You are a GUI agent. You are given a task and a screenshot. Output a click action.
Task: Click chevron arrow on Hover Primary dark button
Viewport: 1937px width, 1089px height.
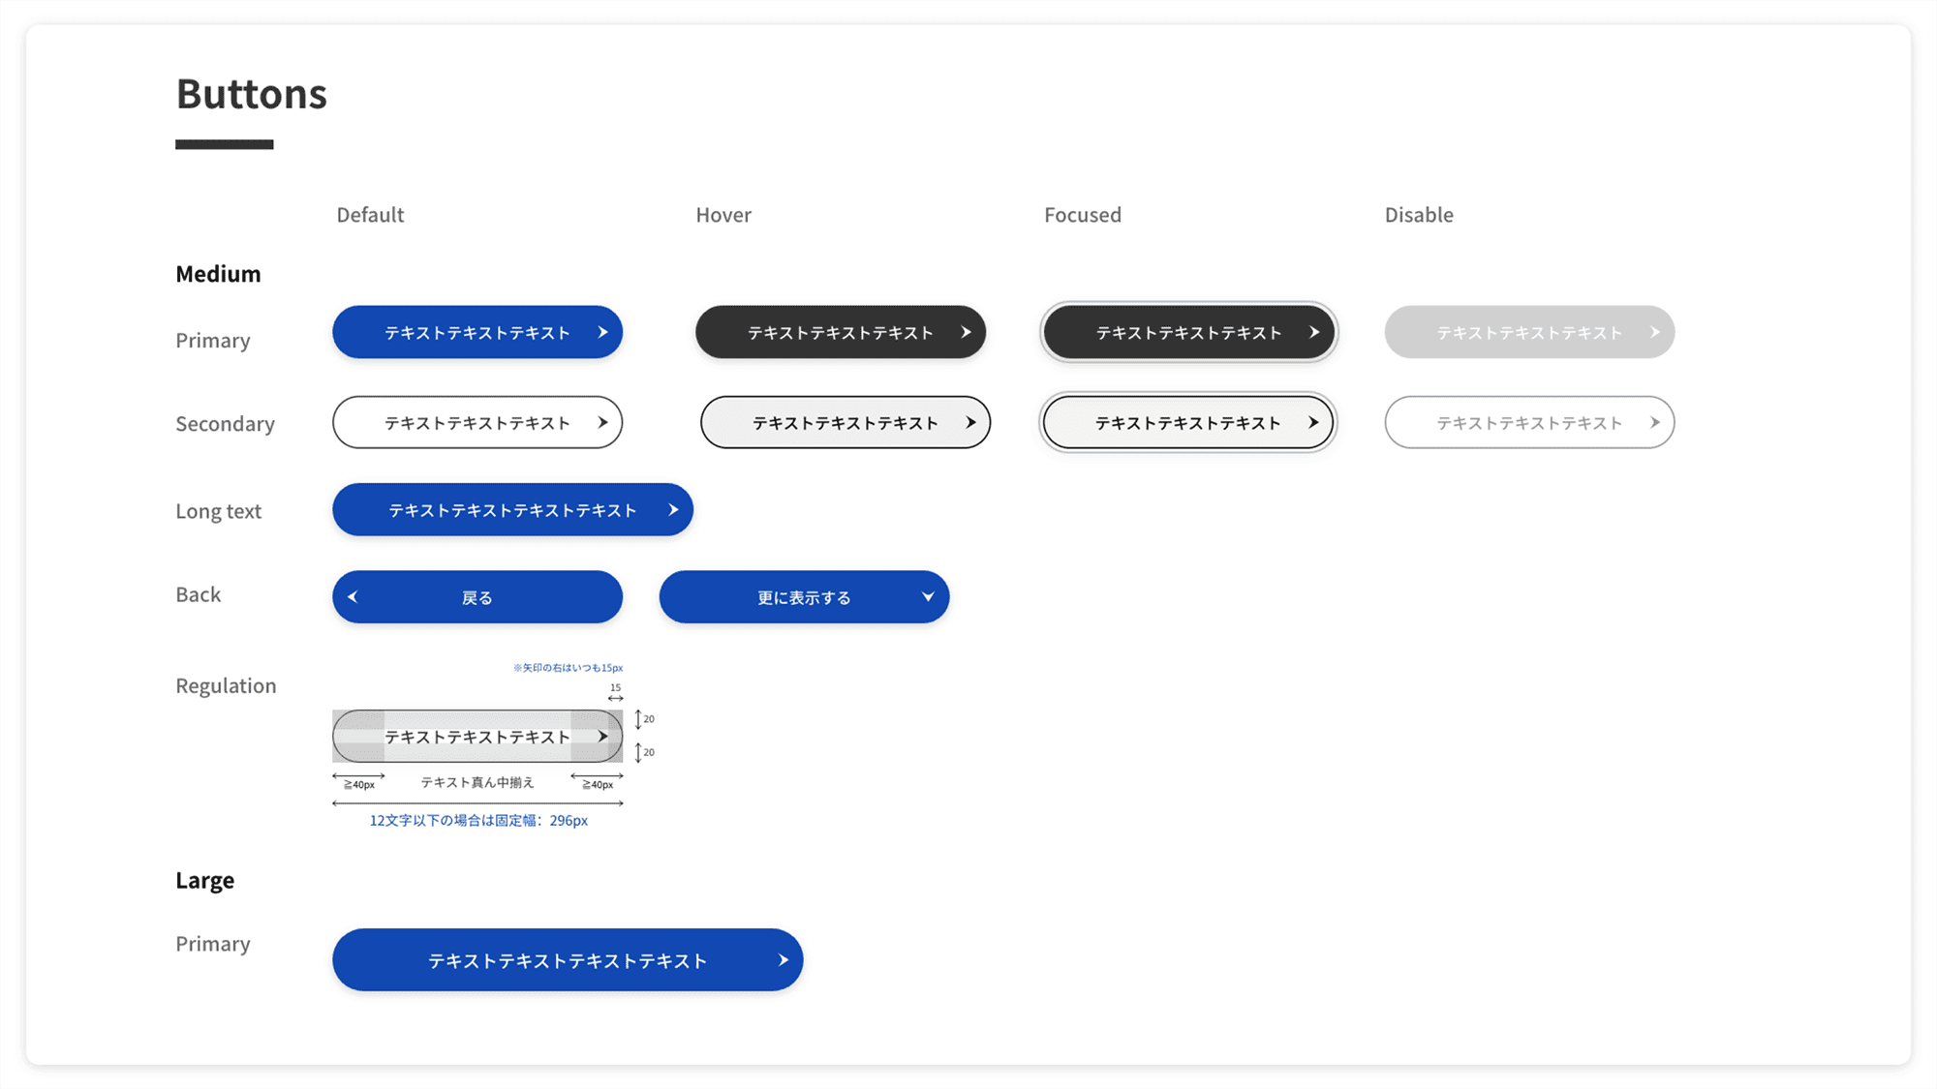(966, 332)
